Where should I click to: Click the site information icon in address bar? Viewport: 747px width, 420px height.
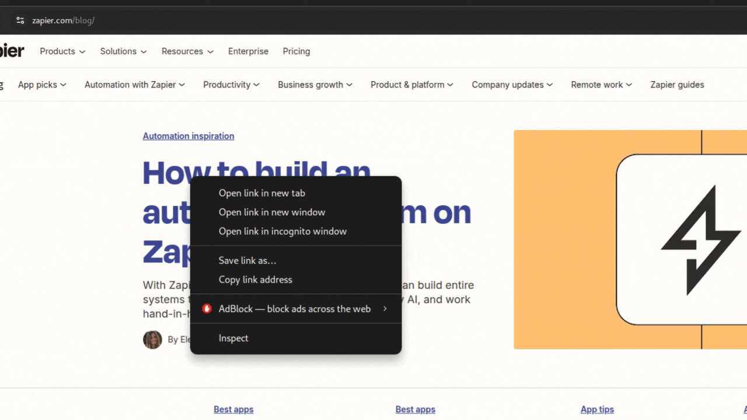click(x=20, y=20)
